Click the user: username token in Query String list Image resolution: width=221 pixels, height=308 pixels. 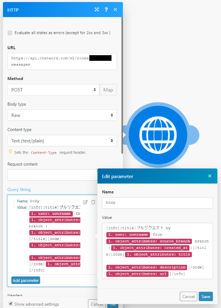[x=51, y=214]
